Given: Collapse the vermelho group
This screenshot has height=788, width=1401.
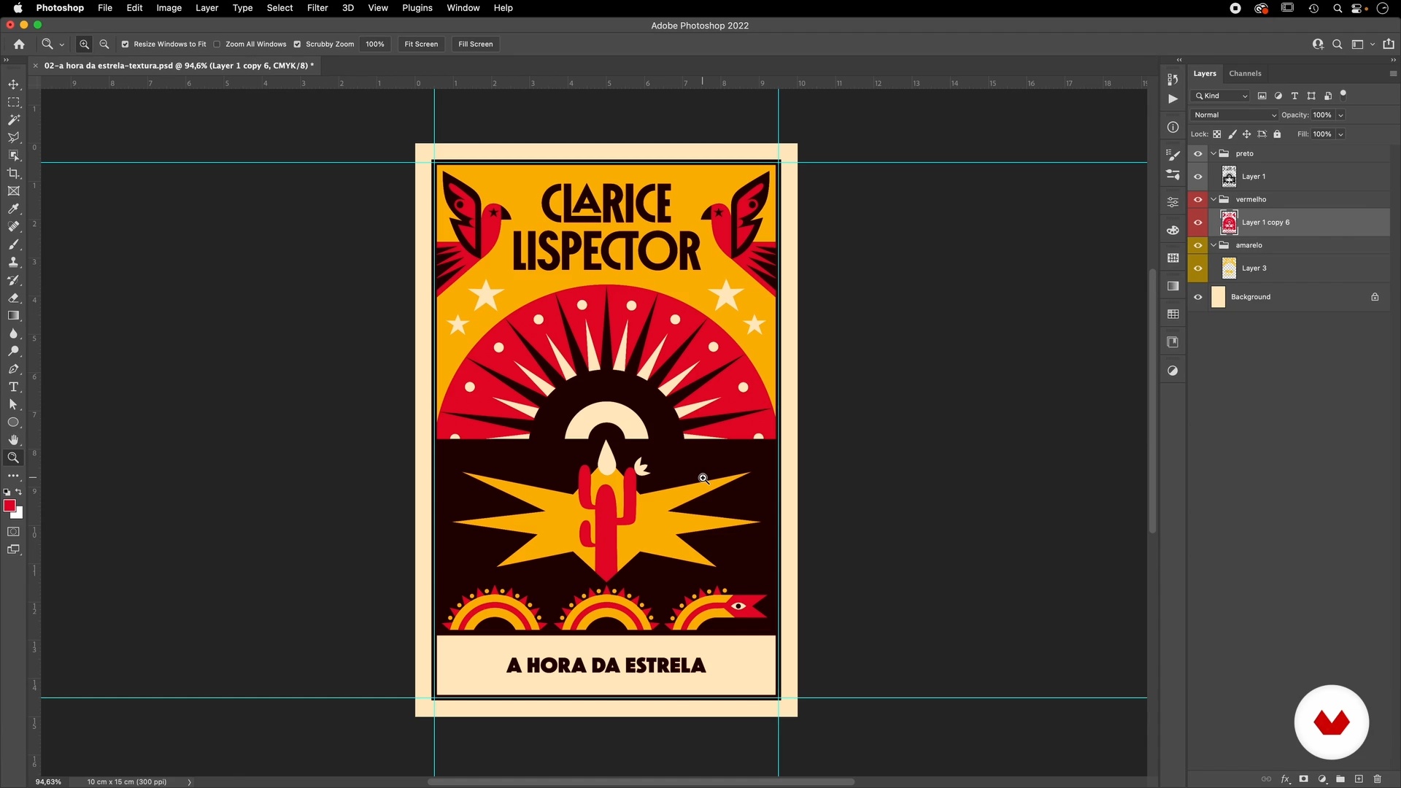Looking at the screenshot, I should (1213, 199).
